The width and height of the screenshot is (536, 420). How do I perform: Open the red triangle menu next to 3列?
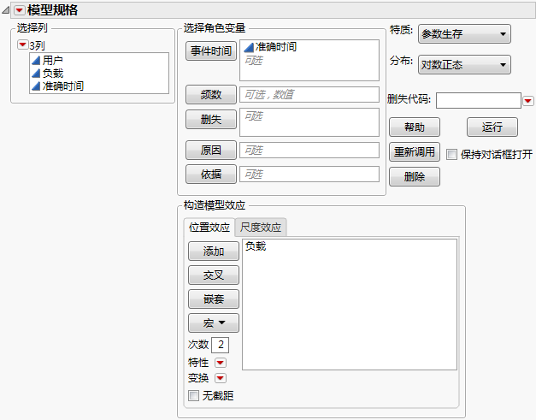22,44
